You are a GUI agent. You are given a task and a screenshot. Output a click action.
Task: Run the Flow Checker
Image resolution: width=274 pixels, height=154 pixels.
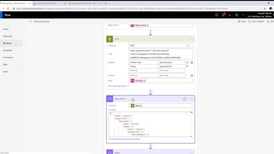click(256, 21)
